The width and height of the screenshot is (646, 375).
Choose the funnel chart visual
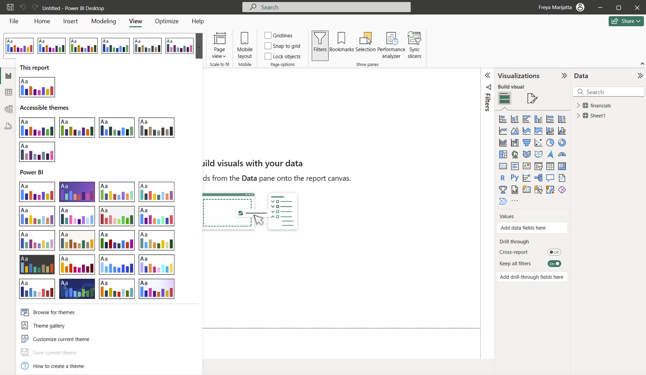(527, 143)
